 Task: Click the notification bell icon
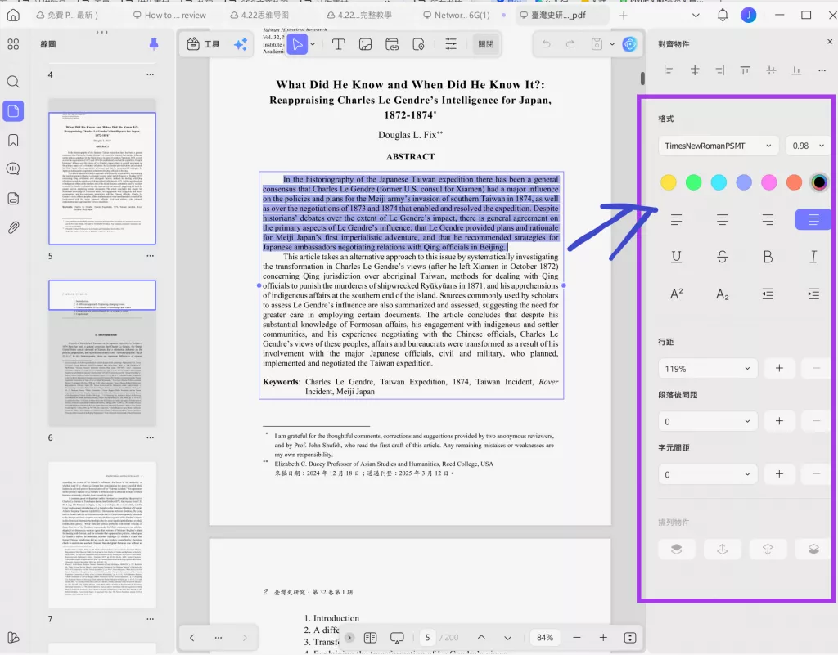pos(723,15)
